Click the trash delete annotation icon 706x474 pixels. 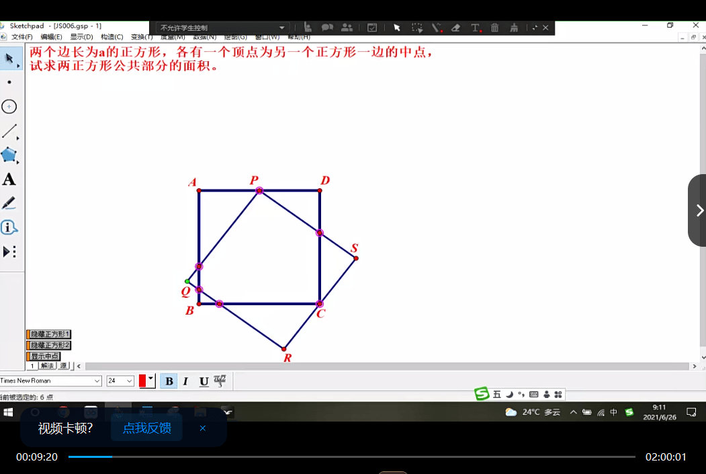(x=494, y=28)
